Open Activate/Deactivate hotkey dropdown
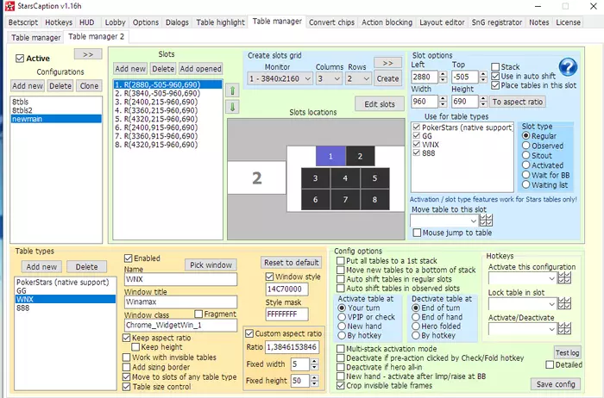The width and height of the screenshot is (604, 398). pyautogui.click(x=522, y=329)
